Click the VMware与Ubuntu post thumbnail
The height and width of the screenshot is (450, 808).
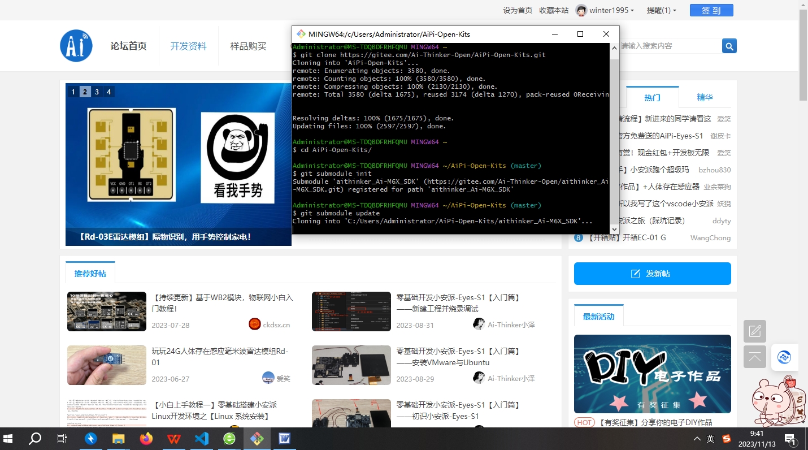(x=351, y=365)
